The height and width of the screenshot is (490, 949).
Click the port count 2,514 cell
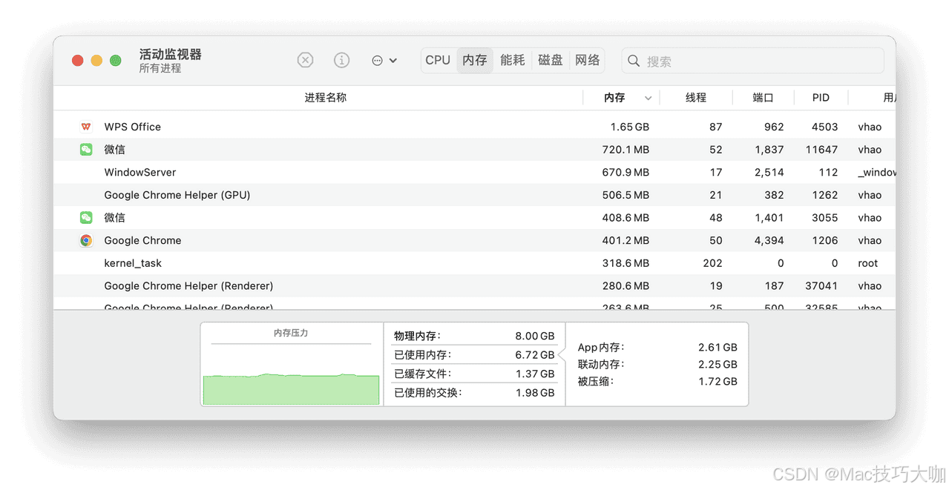point(769,172)
